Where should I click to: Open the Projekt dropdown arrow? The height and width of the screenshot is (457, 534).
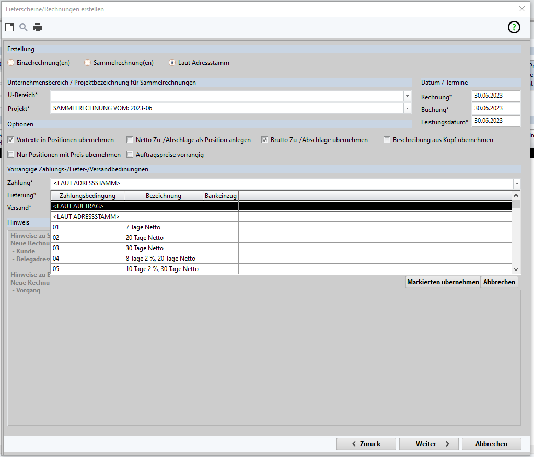pos(407,109)
